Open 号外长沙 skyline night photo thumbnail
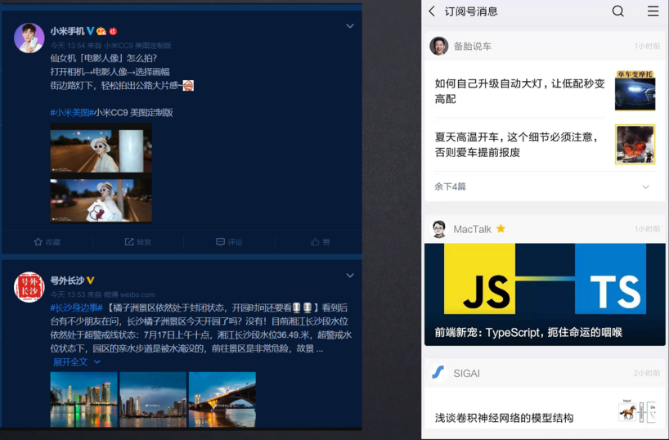The width and height of the screenshot is (669, 440). pyautogui.click(x=83, y=399)
